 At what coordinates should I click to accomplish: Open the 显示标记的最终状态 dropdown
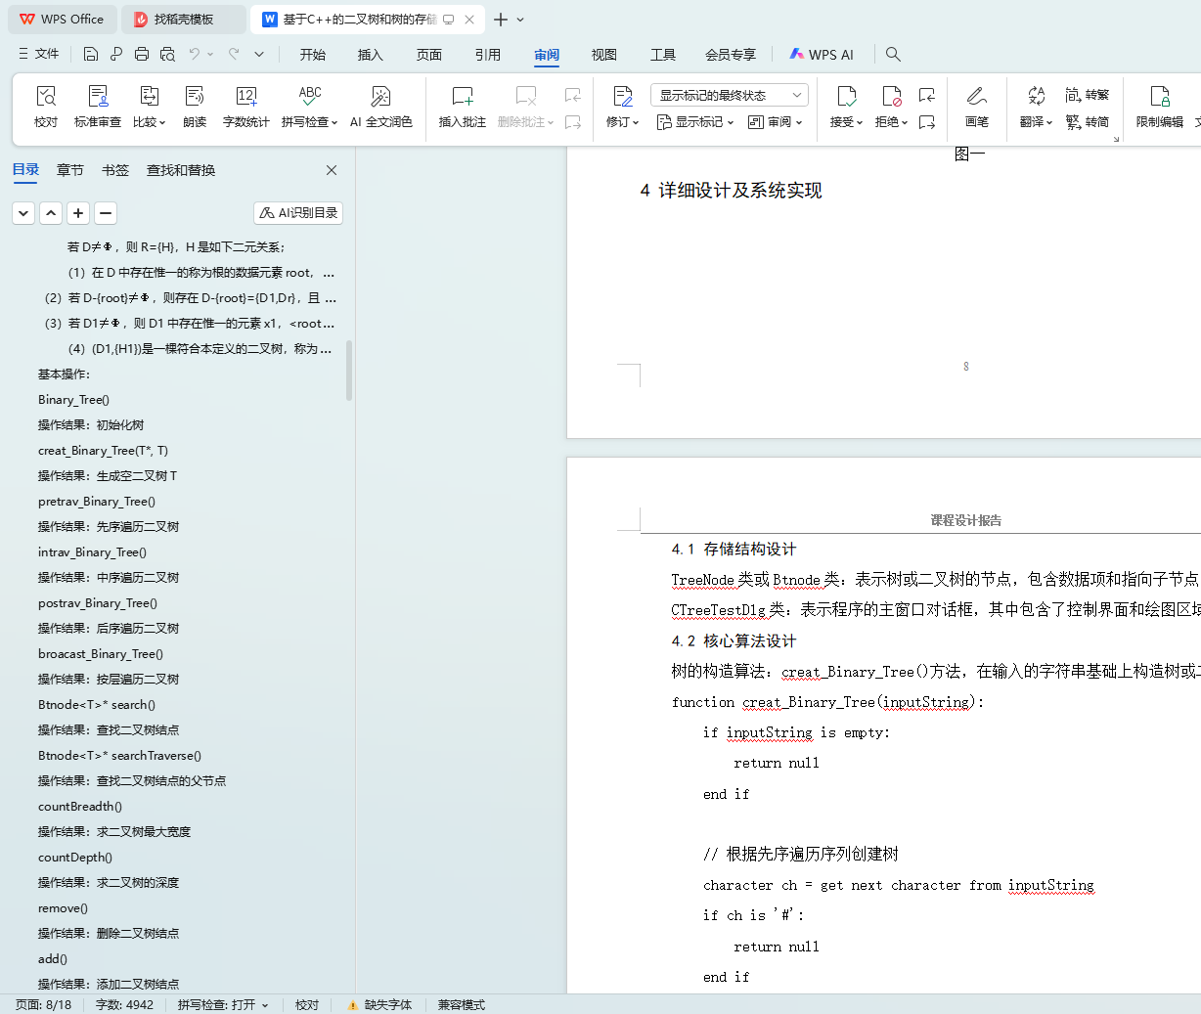pos(730,95)
